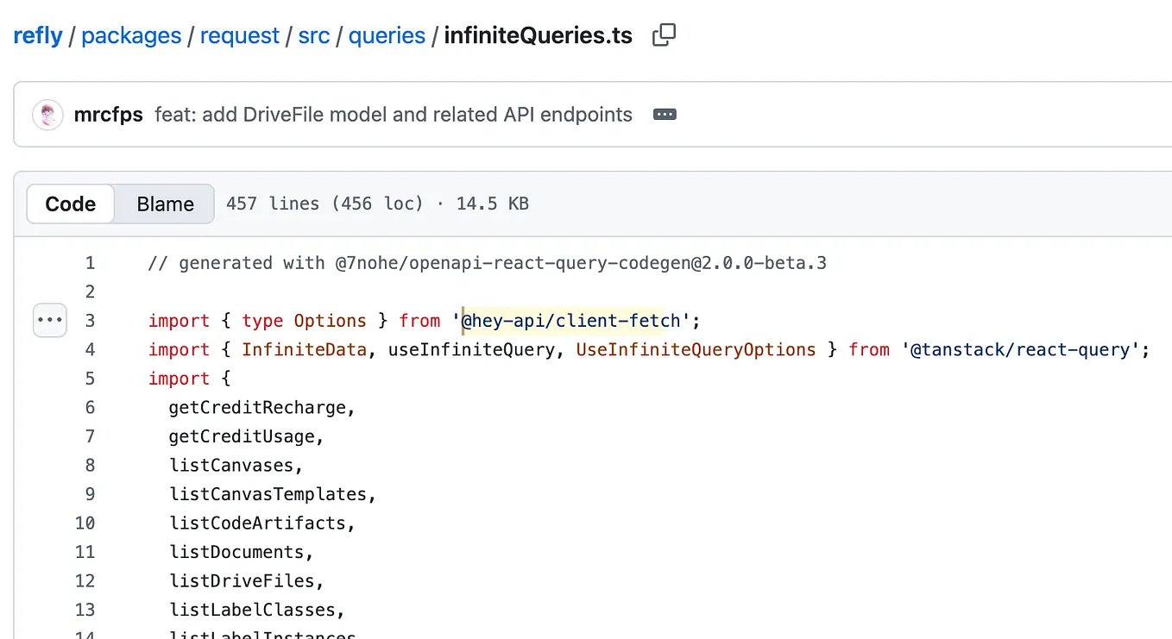The width and height of the screenshot is (1172, 639).
Task: Open the mrcfps author profile link
Action: click(108, 115)
